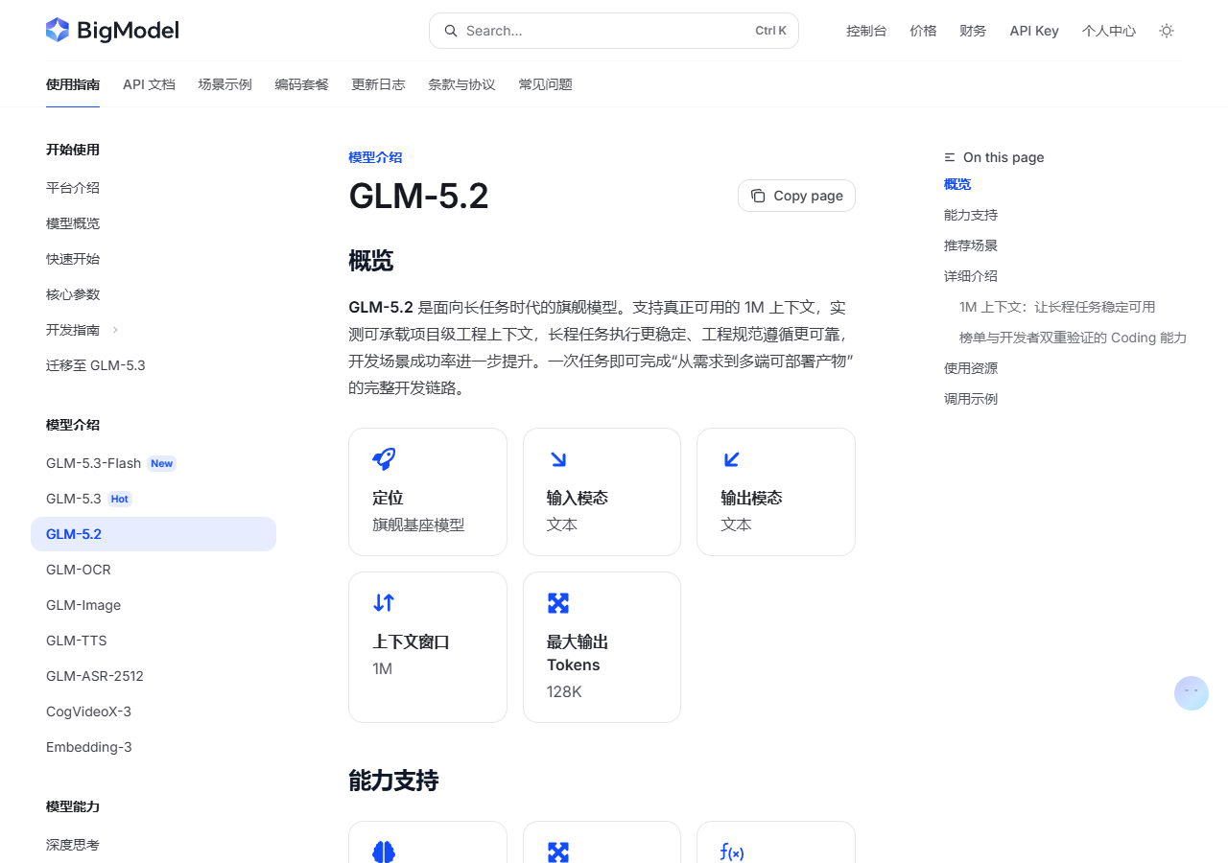Click the 能力支持 section heading
This screenshot has height=863, width=1228.
(x=393, y=781)
